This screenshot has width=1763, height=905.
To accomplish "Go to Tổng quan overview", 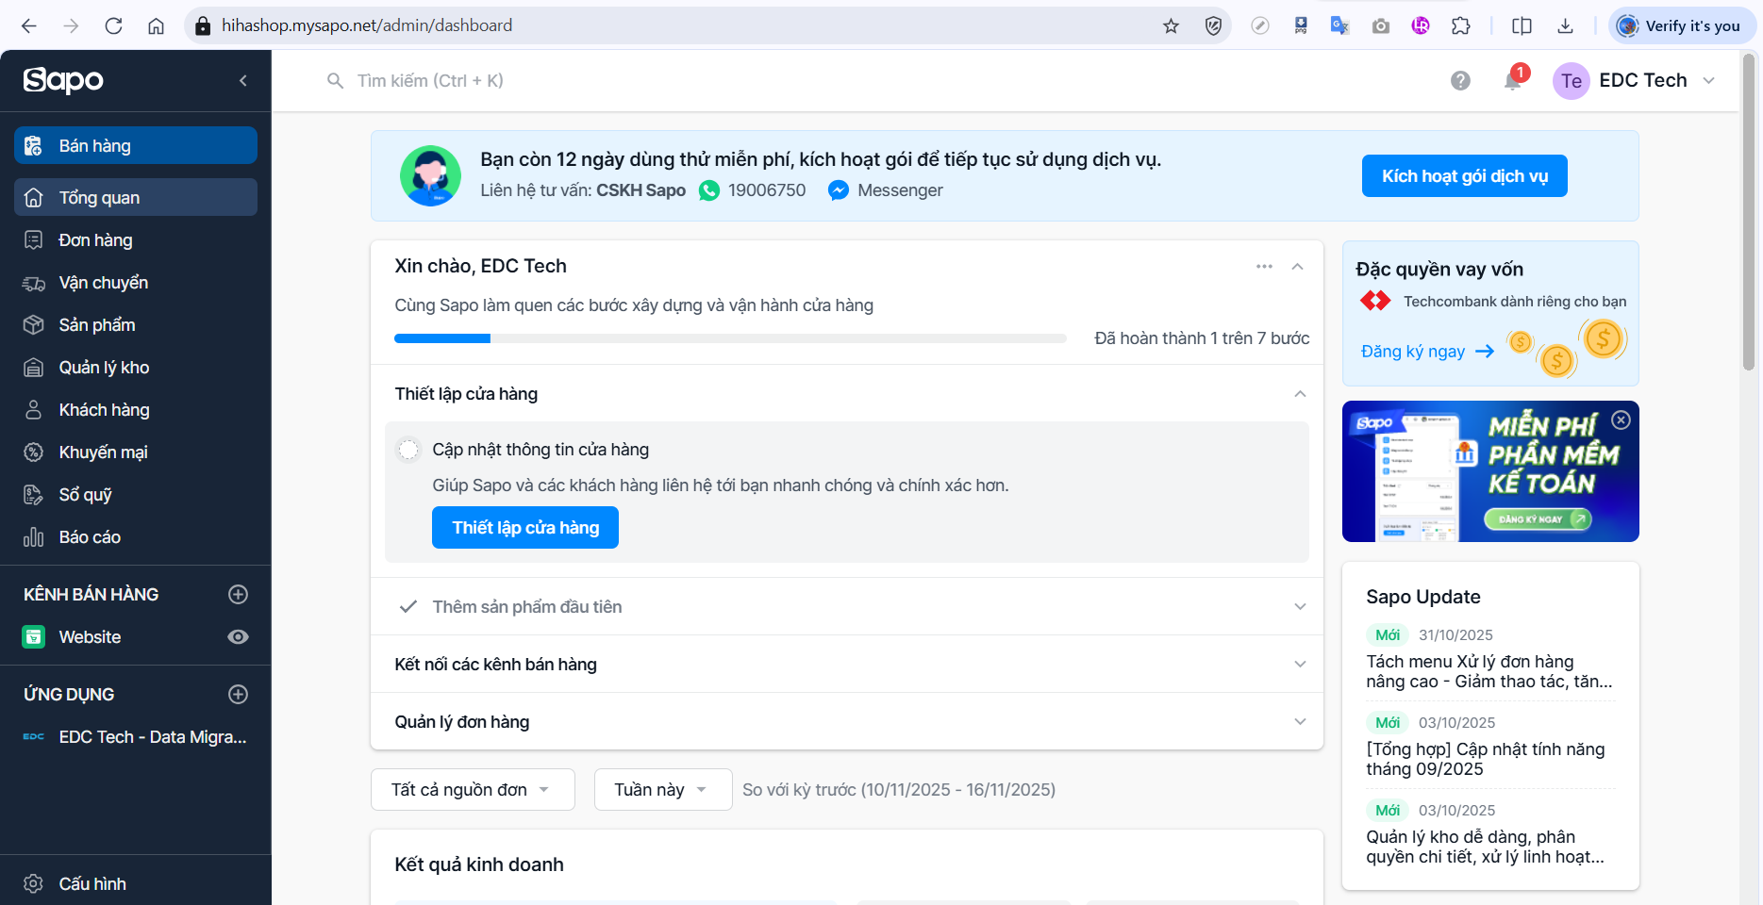I will point(136,198).
